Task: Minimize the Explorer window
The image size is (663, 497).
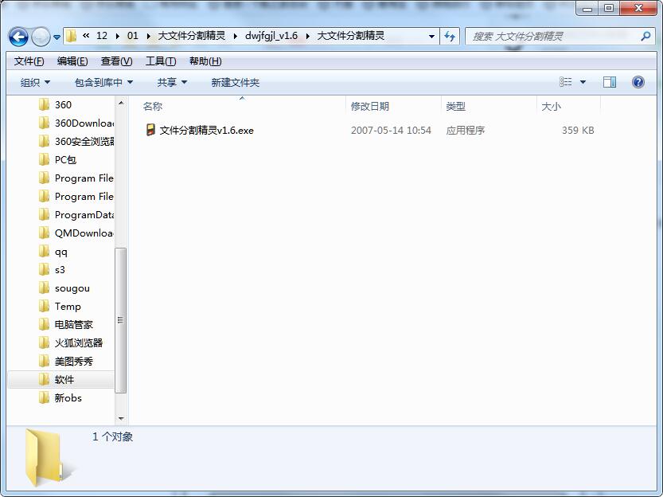Action: click(x=587, y=9)
